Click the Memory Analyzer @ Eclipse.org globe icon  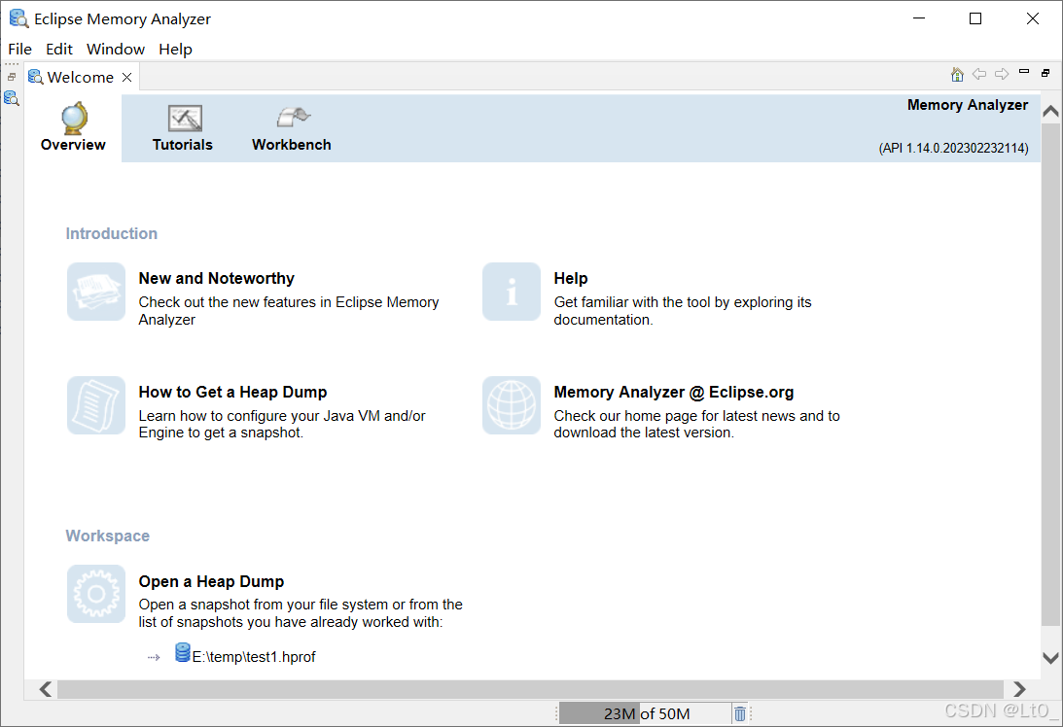(x=512, y=405)
